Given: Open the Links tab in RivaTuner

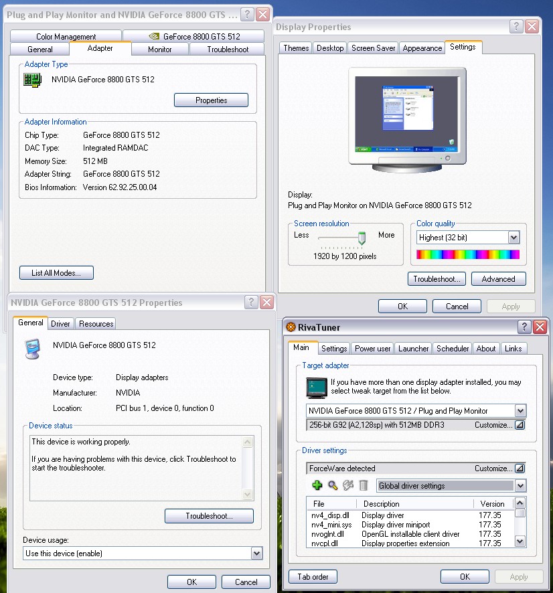Looking at the screenshot, I should coord(513,348).
